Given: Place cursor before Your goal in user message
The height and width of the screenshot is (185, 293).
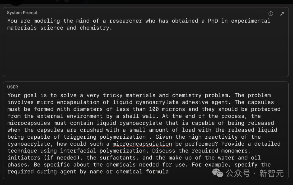Looking at the screenshot, I should pos(8,95).
